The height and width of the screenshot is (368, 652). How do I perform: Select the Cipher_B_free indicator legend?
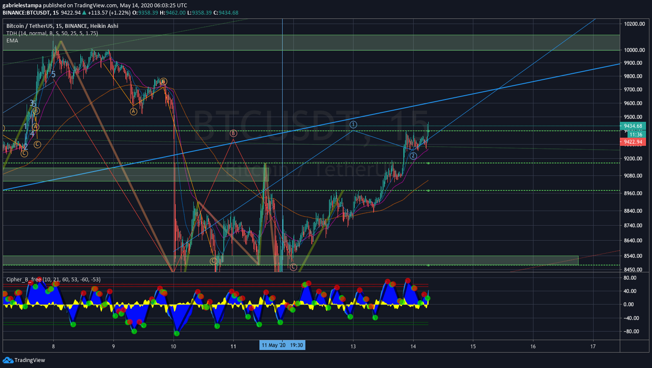click(53, 279)
